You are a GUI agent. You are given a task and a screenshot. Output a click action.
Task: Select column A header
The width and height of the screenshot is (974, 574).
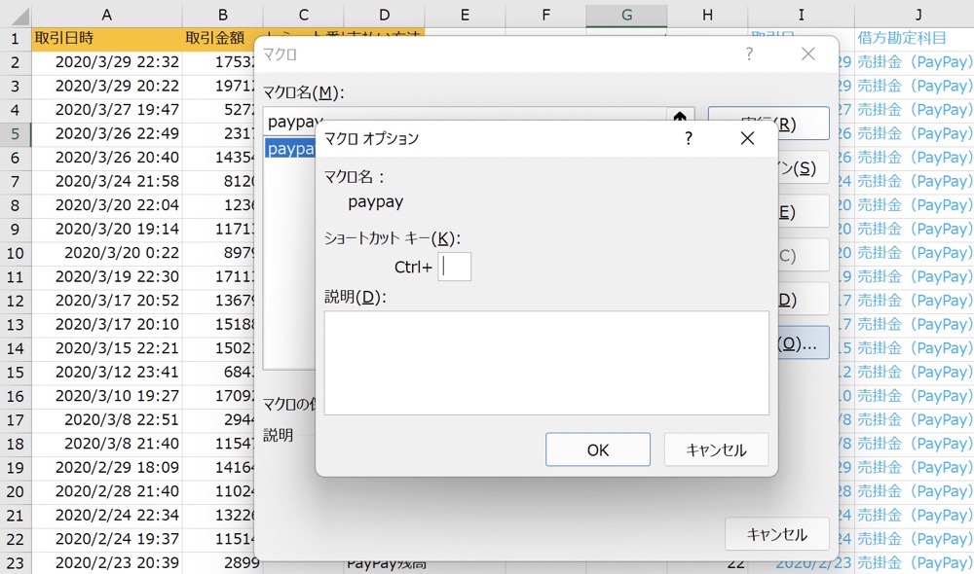(107, 15)
